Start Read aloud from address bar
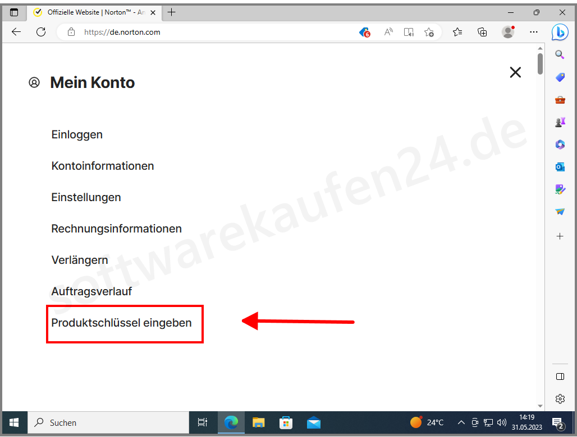This screenshot has height=437, width=577. click(388, 32)
